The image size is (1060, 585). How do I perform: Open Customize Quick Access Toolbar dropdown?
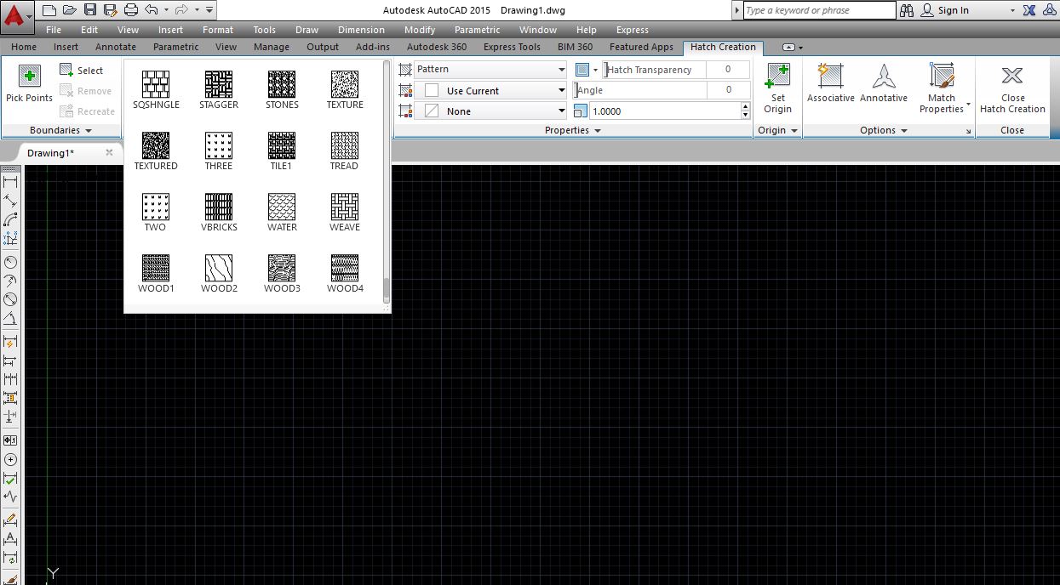point(210,10)
